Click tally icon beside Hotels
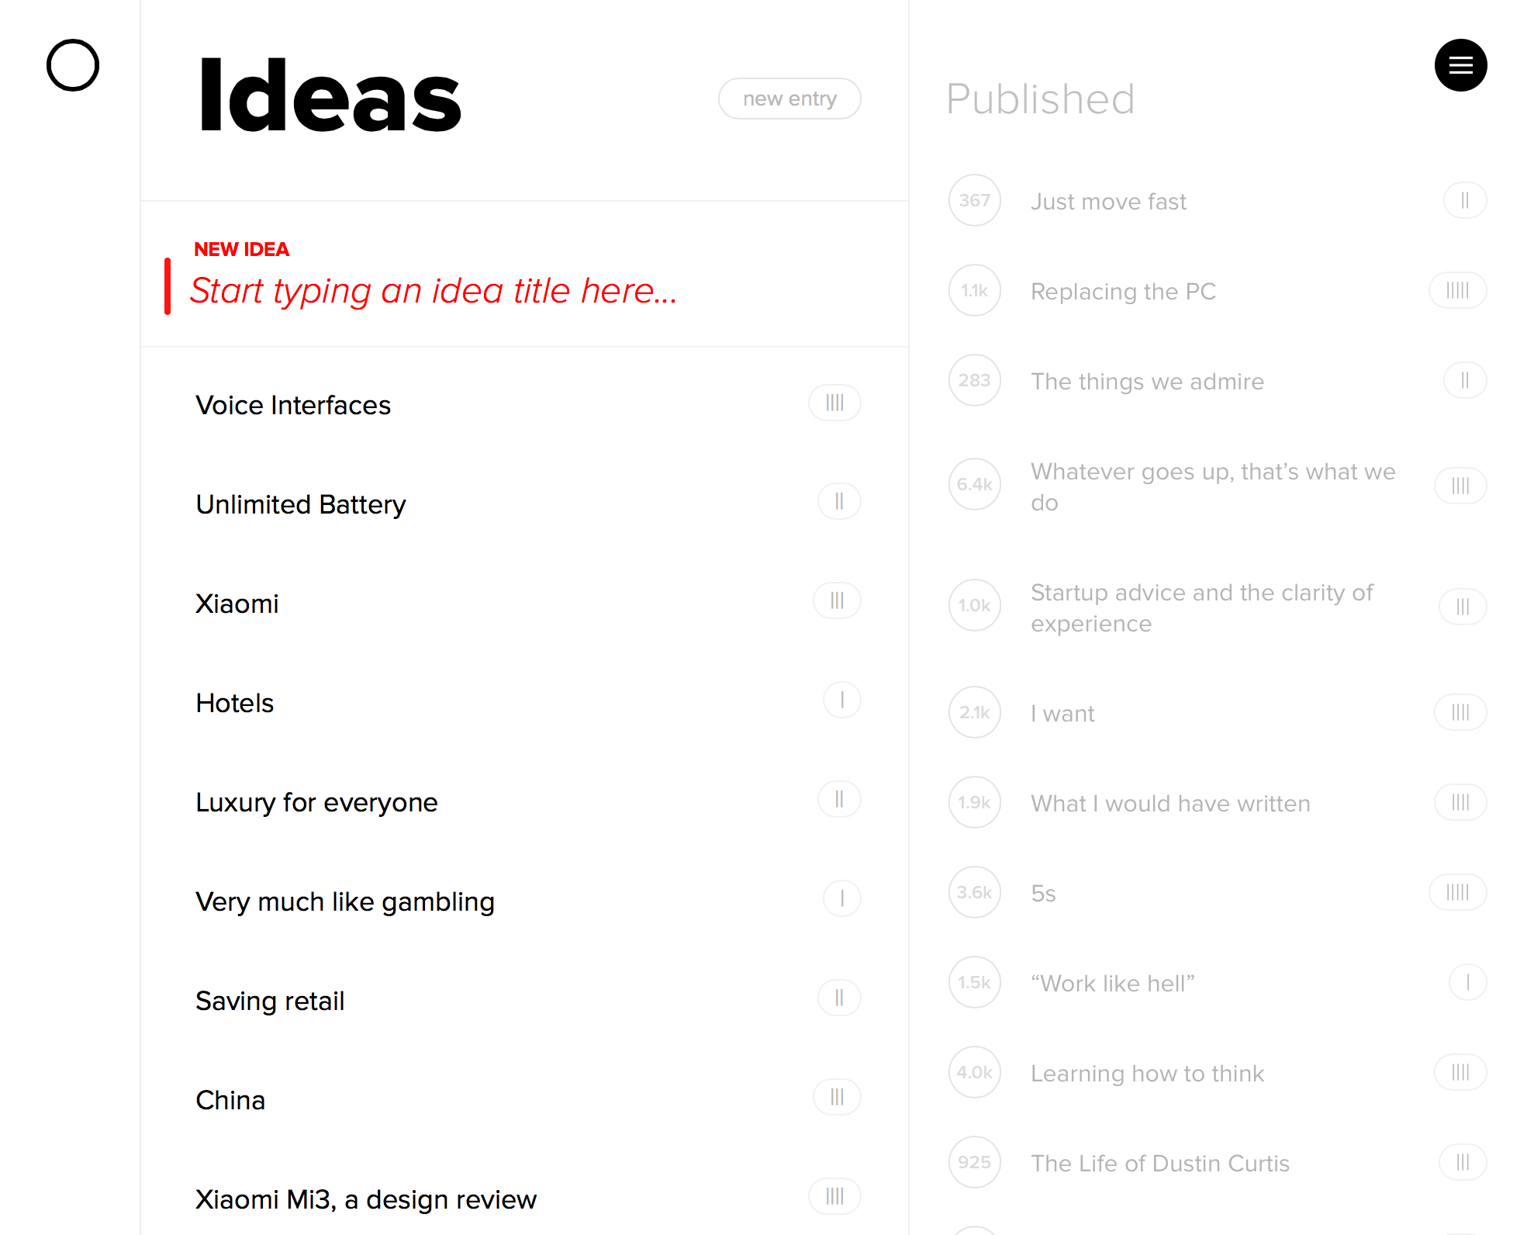1534x1235 pixels. (x=841, y=701)
